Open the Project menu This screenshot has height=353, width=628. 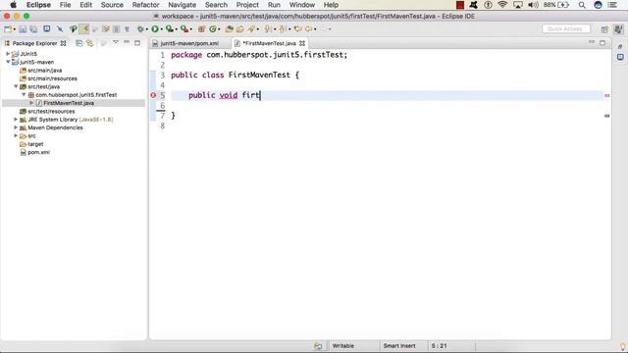247,5
